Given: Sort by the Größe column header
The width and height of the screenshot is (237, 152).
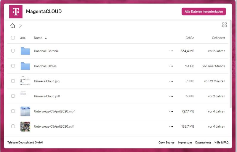Looking at the screenshot, I should 190,38.
